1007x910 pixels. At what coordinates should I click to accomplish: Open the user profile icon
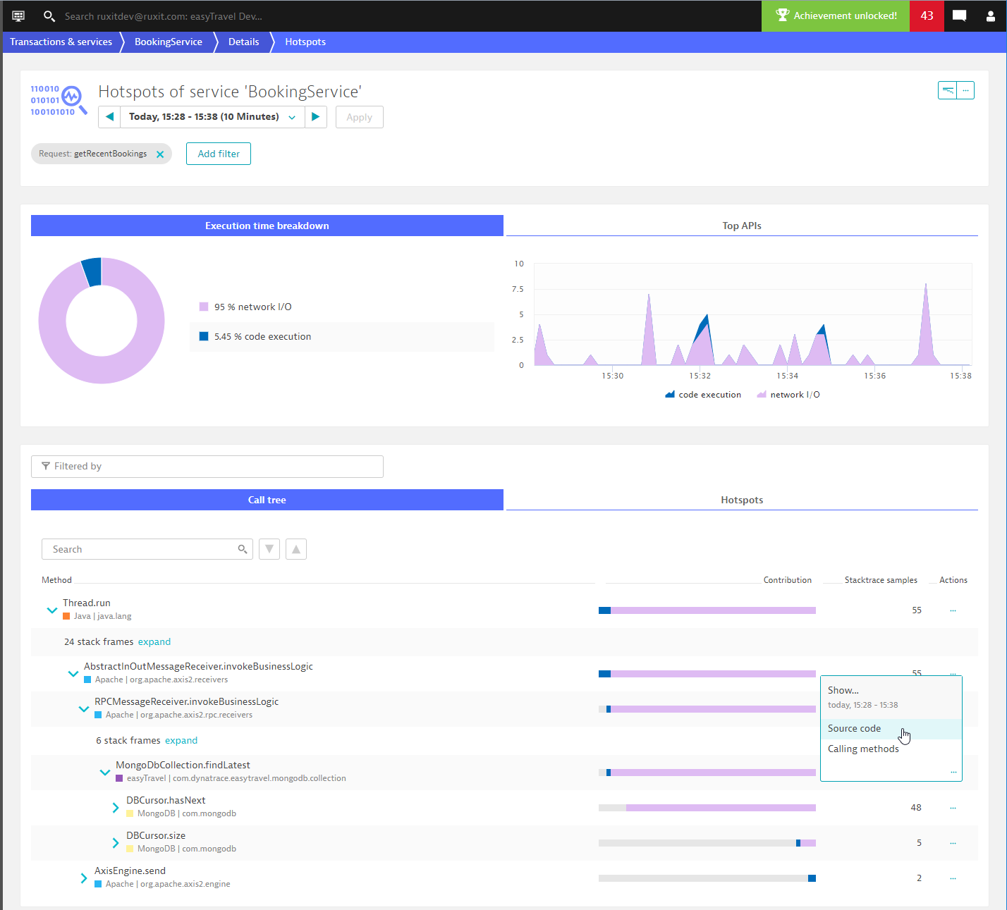tap(991, 16)
